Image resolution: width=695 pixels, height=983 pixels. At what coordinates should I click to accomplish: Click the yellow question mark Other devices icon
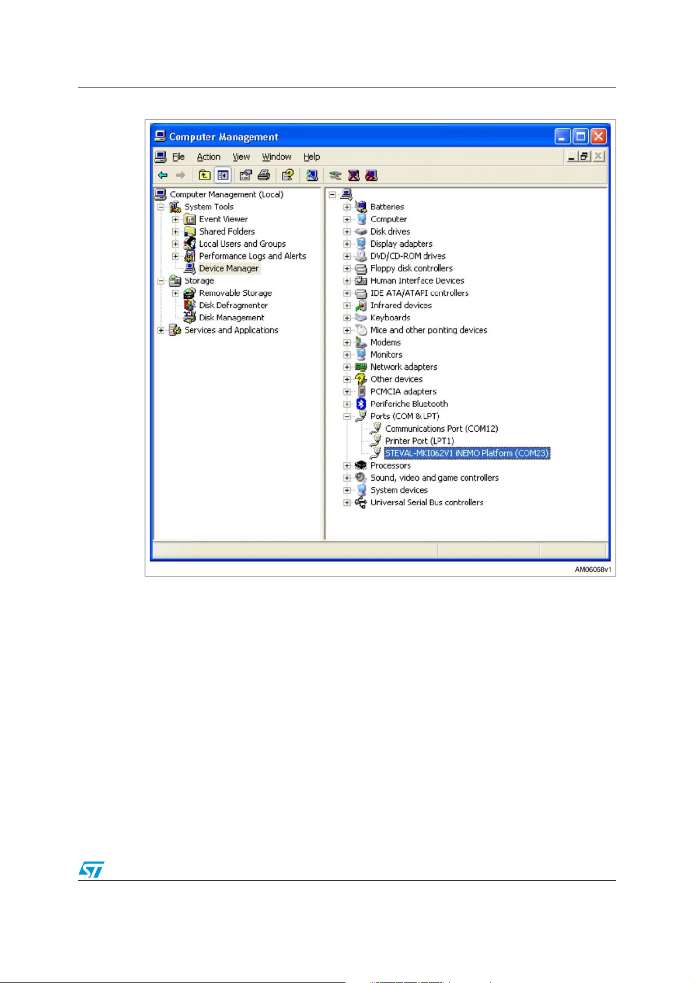361,379
